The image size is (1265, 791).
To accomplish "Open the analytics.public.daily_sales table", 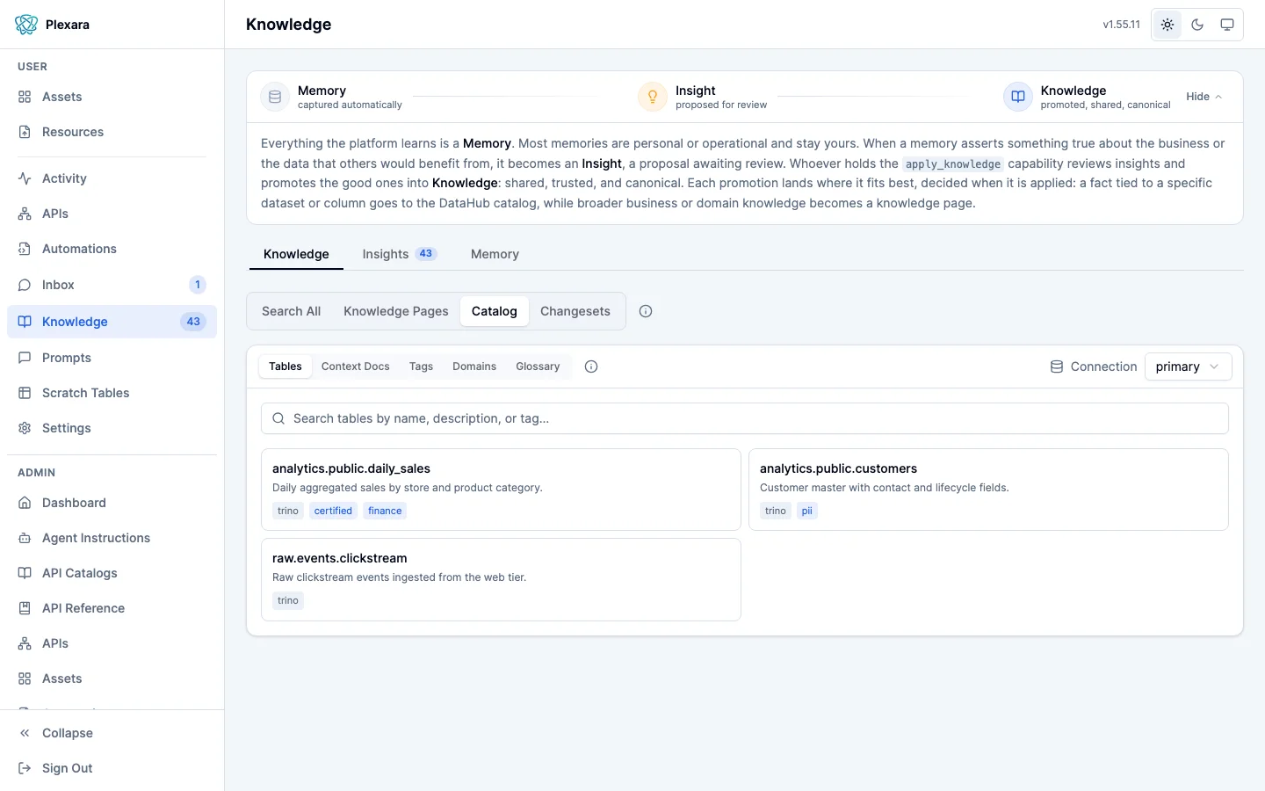I will (501, 490).
